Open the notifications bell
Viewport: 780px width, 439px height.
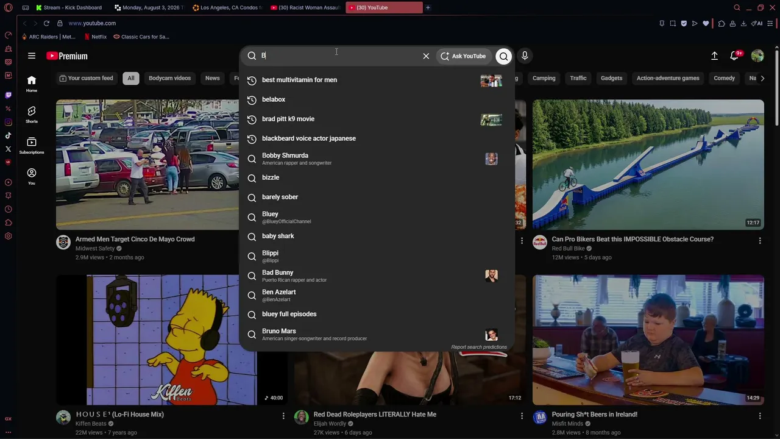(735, 55)
